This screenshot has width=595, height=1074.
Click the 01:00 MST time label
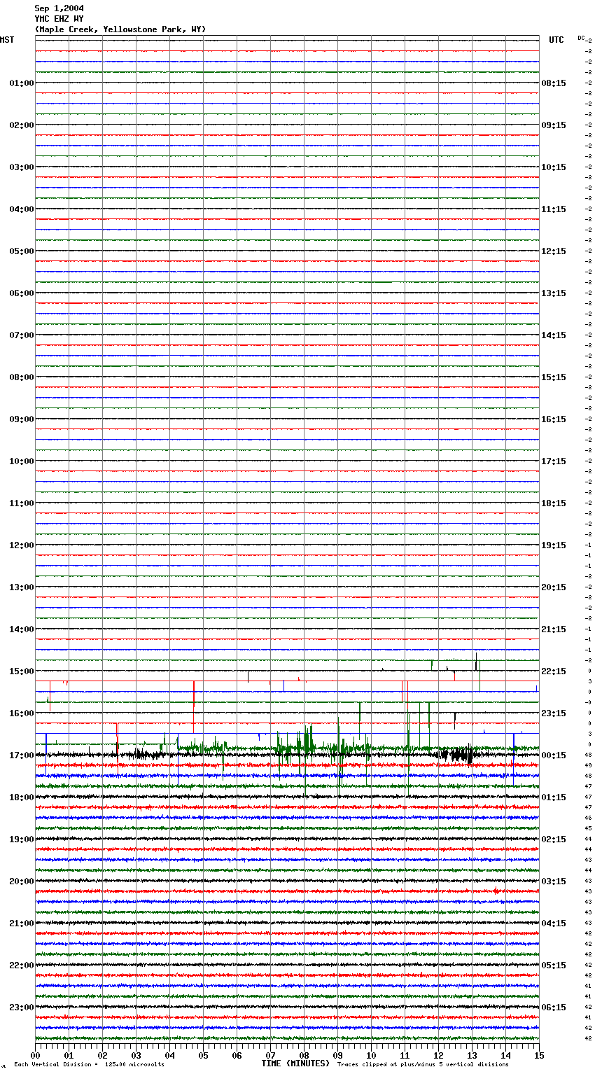coord(21,83)
